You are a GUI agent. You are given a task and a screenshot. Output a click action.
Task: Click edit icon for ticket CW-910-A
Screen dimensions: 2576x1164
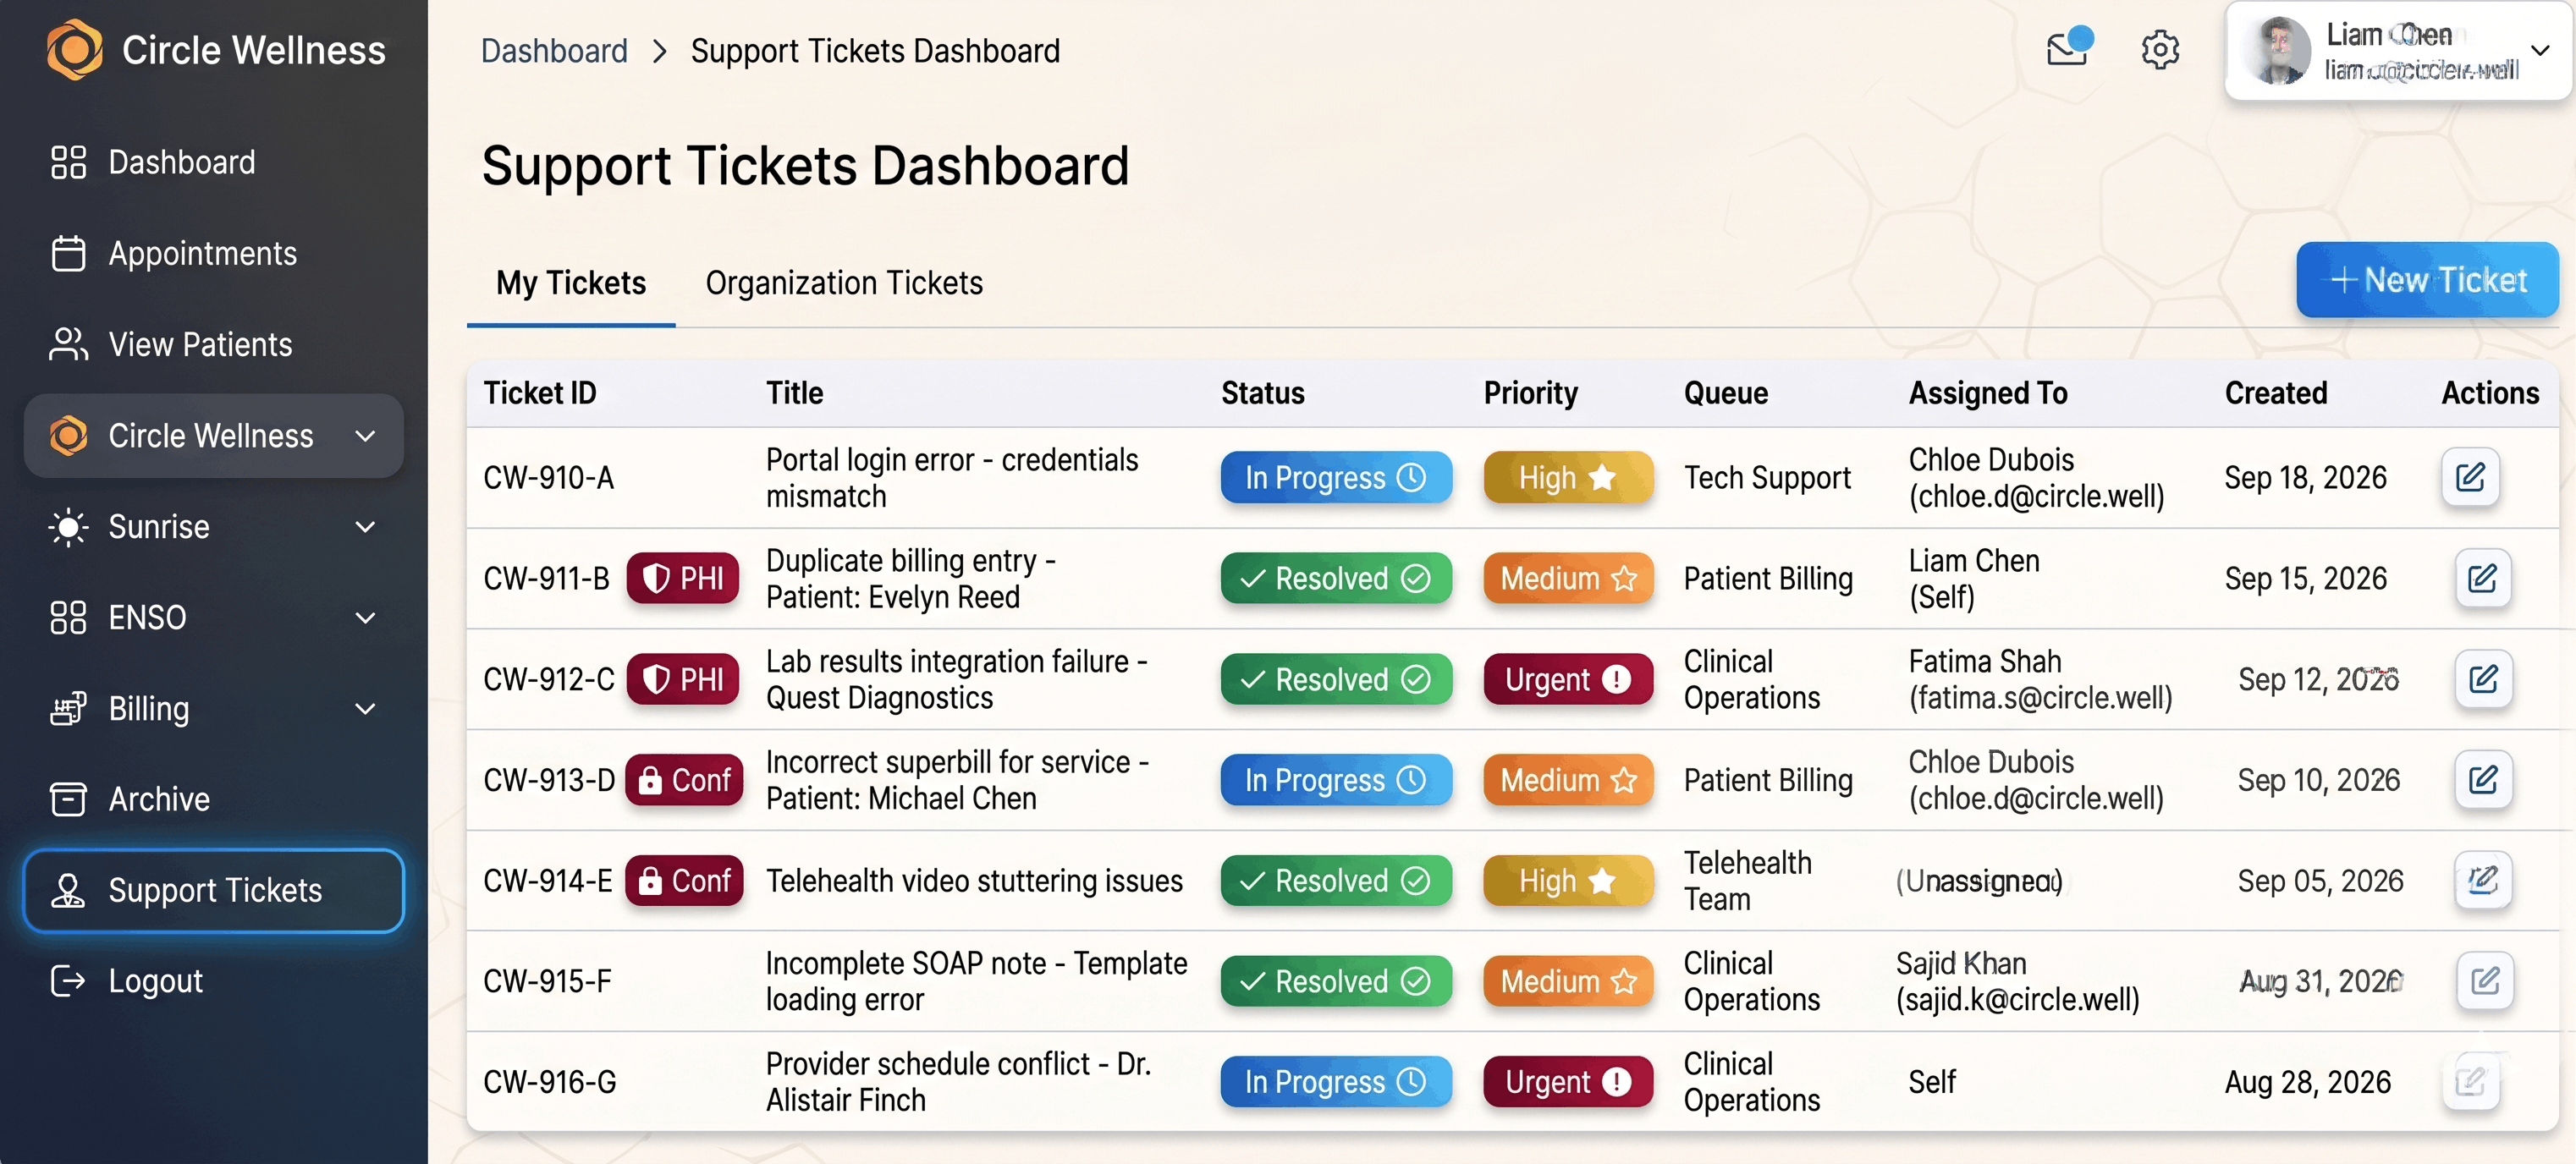tap(2469, 478)
